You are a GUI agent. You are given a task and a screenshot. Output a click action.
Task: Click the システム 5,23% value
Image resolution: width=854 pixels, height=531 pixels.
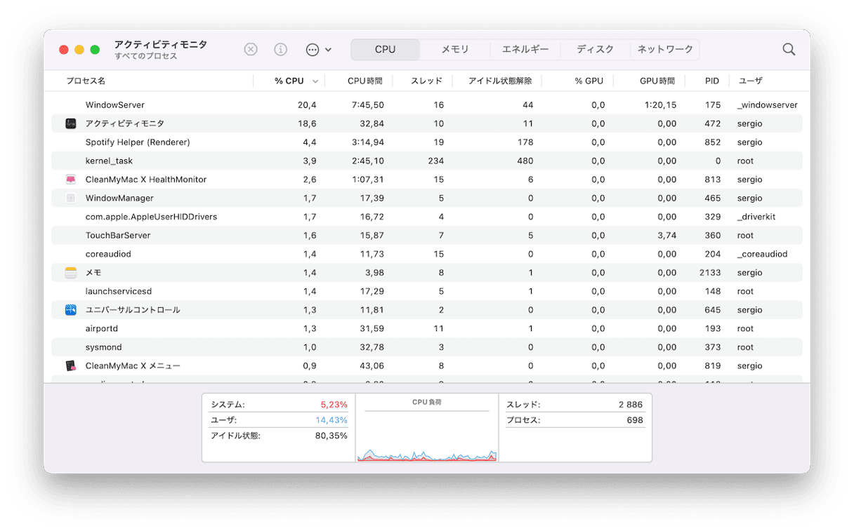point(334,405)
